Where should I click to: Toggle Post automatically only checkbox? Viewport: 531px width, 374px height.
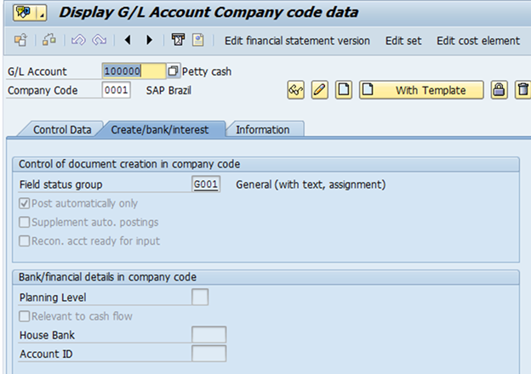click(25, 204)
